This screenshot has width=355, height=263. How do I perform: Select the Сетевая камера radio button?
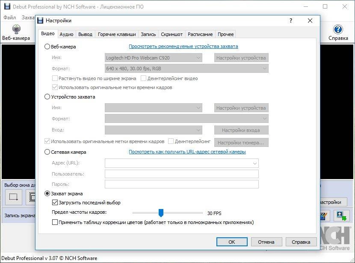(47, 152)
